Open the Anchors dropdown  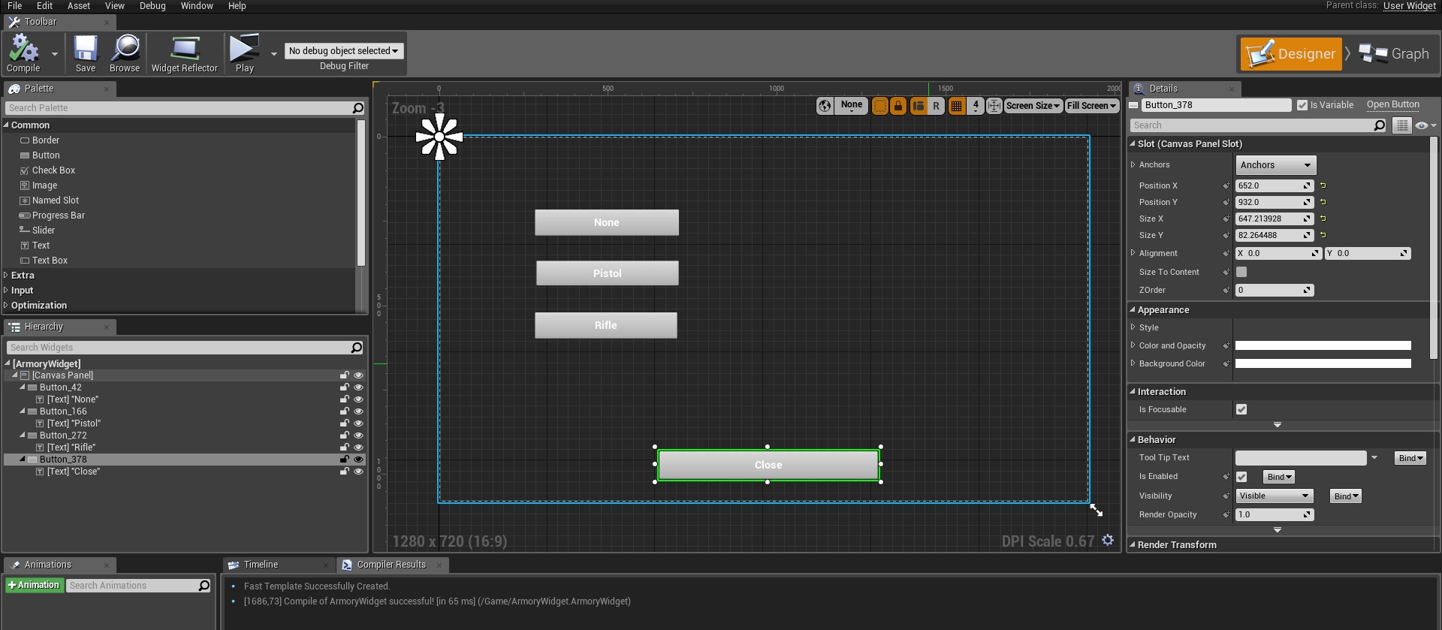coord(1275,165)
